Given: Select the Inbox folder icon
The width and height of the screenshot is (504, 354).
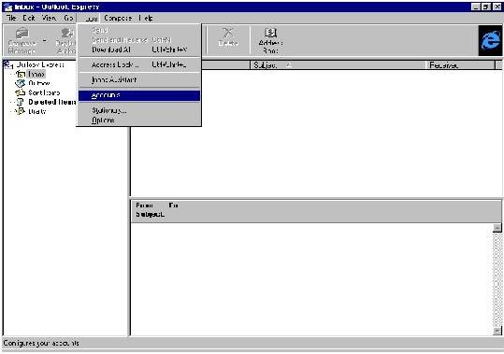Looking at the screenshot, I should coord(21,75).
